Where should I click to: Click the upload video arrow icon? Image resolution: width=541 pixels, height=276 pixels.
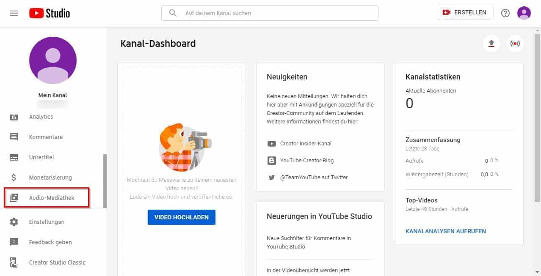[x=491, y=44]
